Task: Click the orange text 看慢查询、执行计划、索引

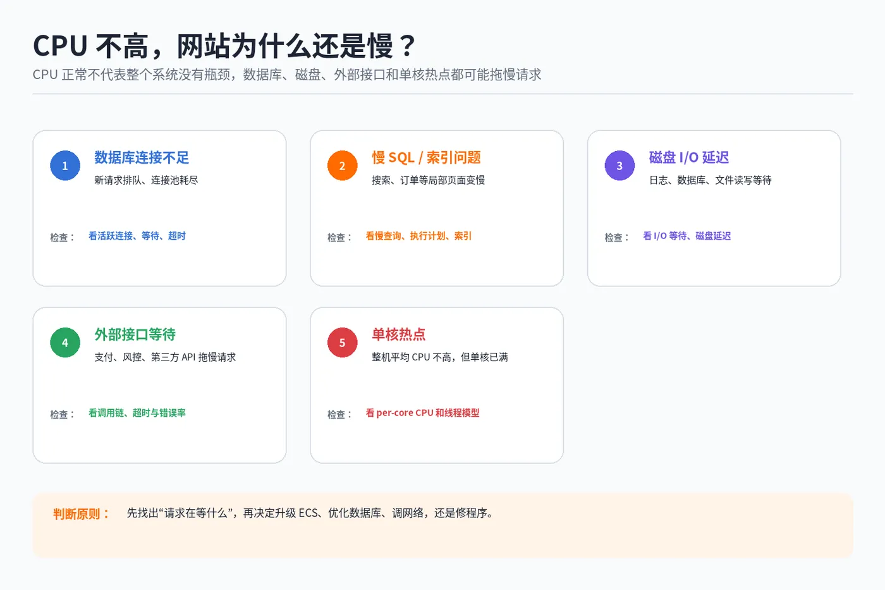Action: coord(418,236)
